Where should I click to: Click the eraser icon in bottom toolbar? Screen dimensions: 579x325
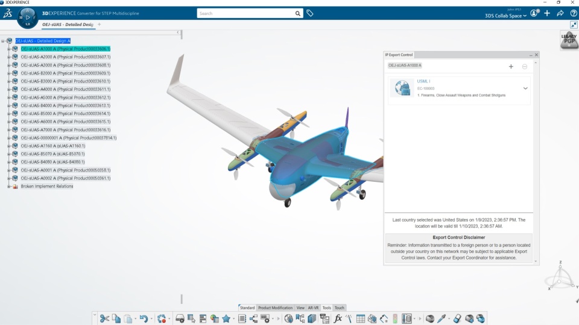[x=457, y=319]
